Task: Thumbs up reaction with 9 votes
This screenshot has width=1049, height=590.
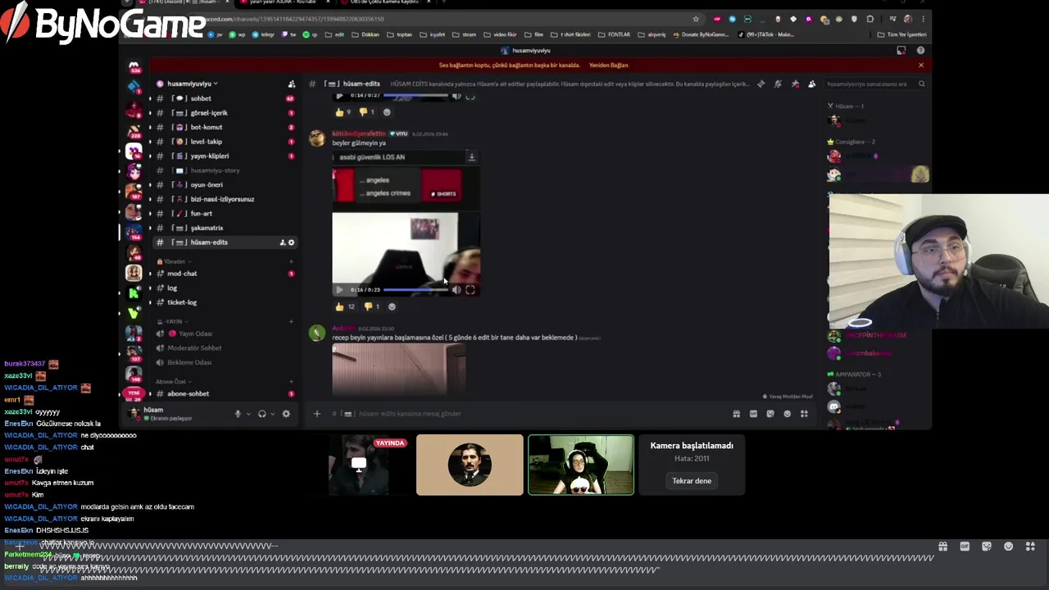Action: [x=343, y=112]
